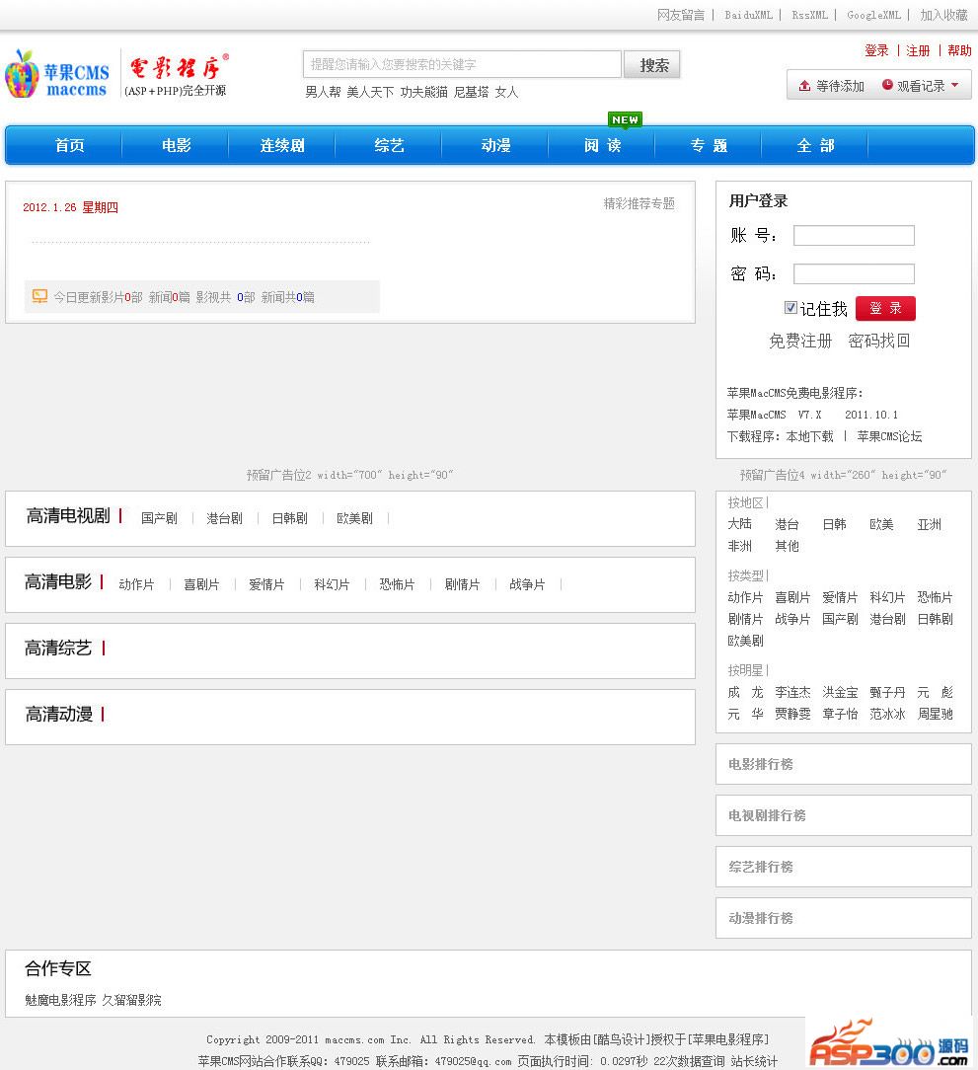Screen dimensions: 978x1070
Task: Filter by star 周星驰
Action: coord(935,715)
